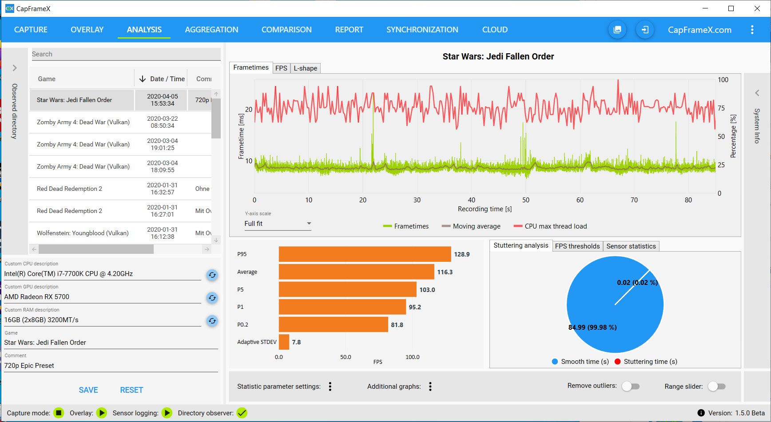The height and width of the screenshot is (422, 771).
Task: Open the COMPARISON tab
Action: 286,30
